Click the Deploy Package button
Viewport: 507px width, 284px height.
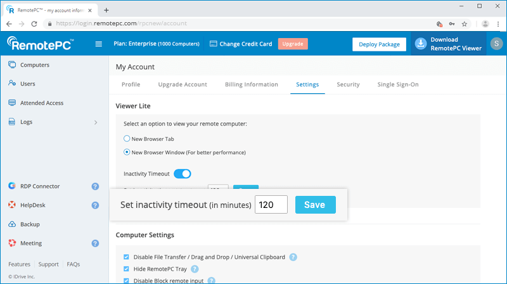click(x=379, y=44)
